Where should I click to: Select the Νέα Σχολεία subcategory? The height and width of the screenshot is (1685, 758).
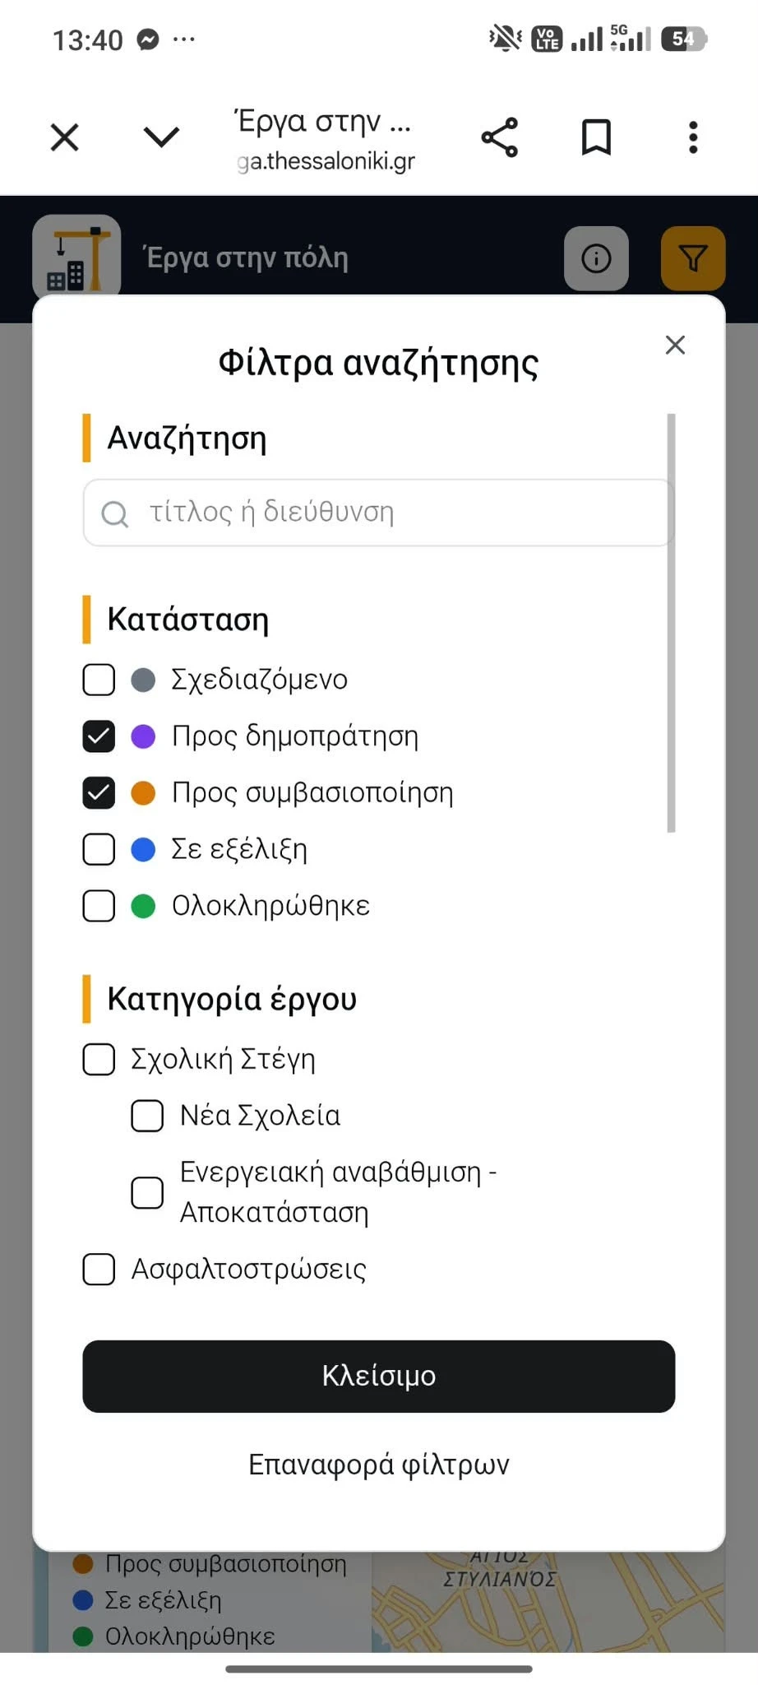tap(147, 1116)
